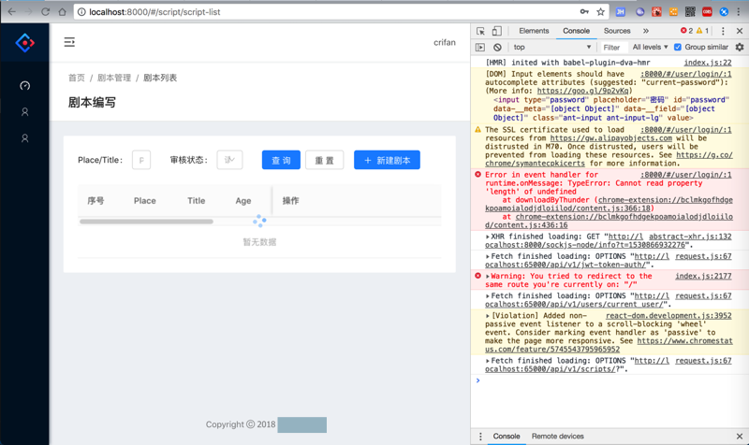Expand the Violation non-passive listener entry

pos(487,316)
